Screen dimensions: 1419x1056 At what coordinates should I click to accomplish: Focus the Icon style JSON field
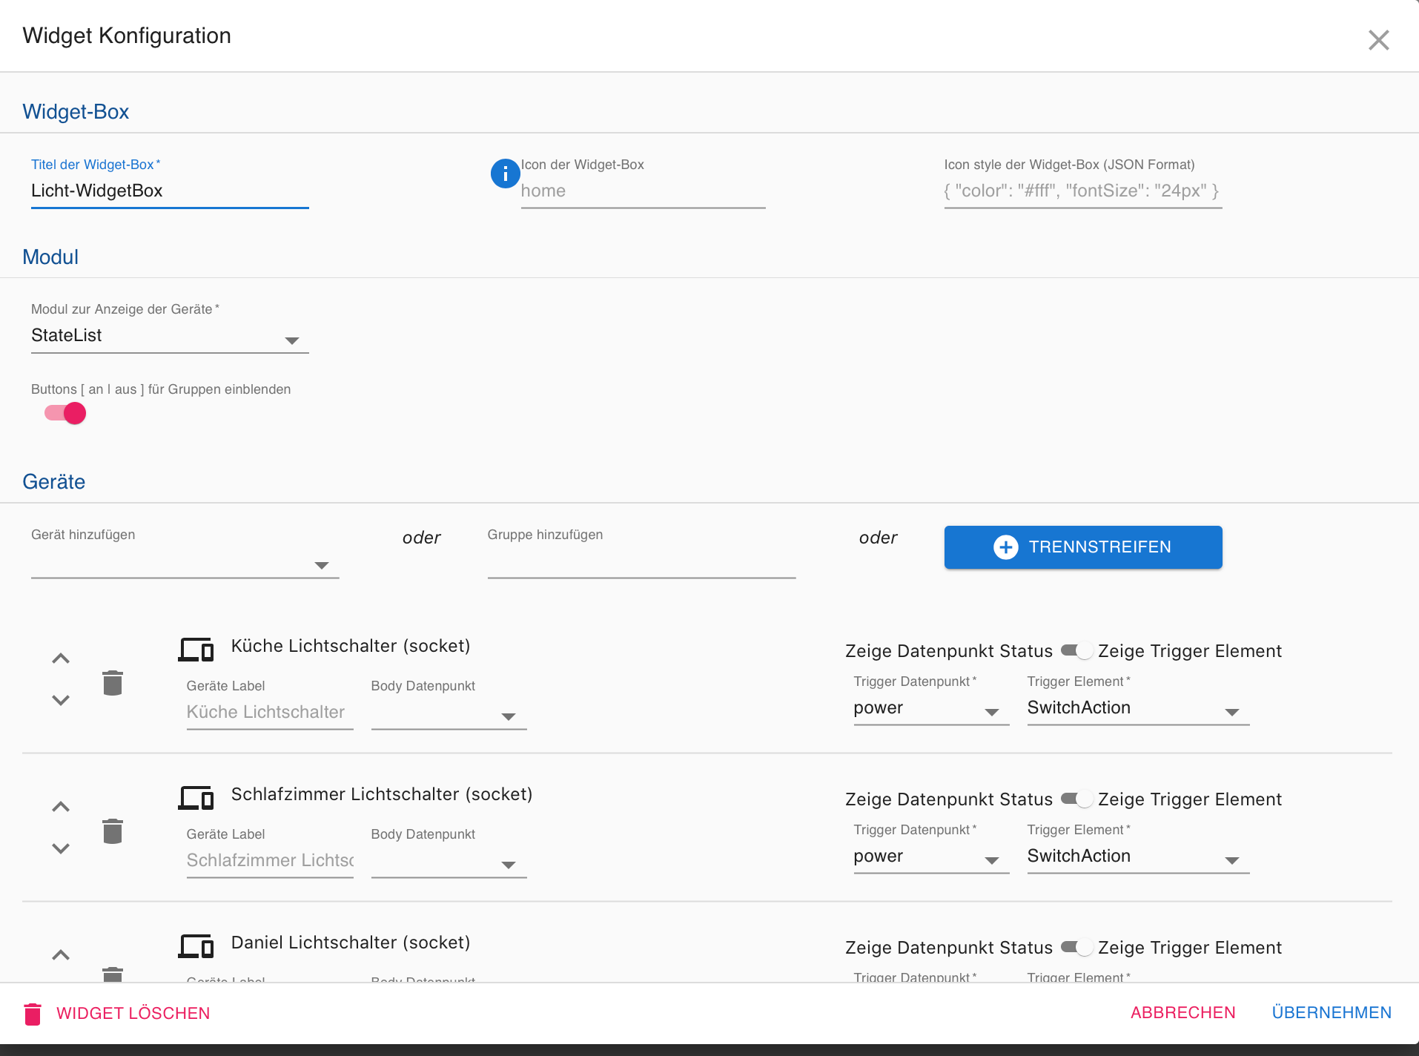tap(1083, 191)
